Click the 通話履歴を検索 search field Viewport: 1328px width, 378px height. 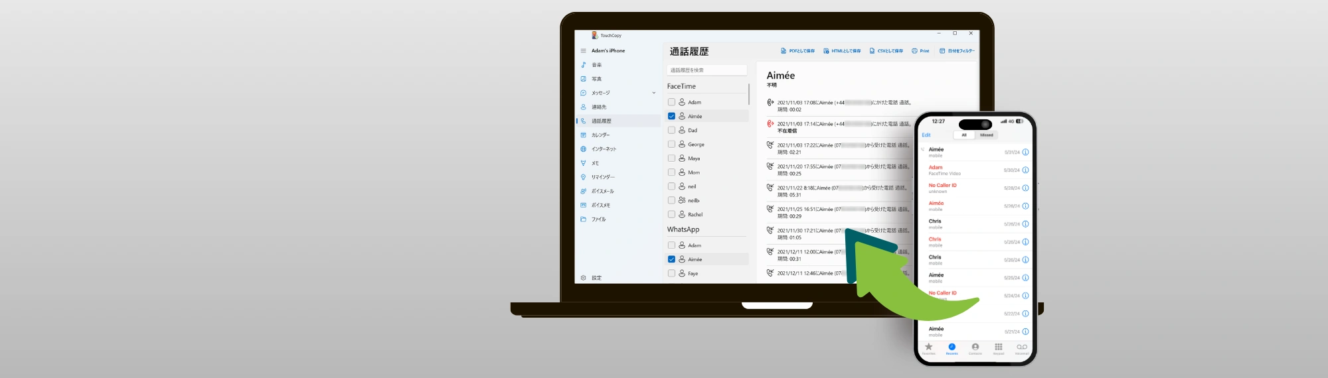[707, 70]
